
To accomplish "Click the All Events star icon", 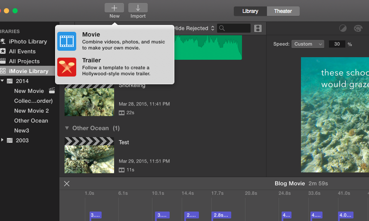I will click(x=3, y=51).
